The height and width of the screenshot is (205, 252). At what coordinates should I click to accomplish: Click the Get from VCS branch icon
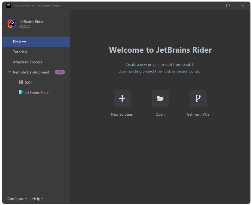[x=198, y=98]
